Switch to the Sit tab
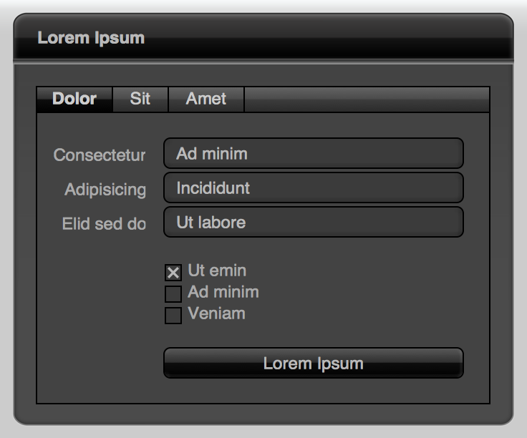 pyautogui.click(x=140, y=99)
